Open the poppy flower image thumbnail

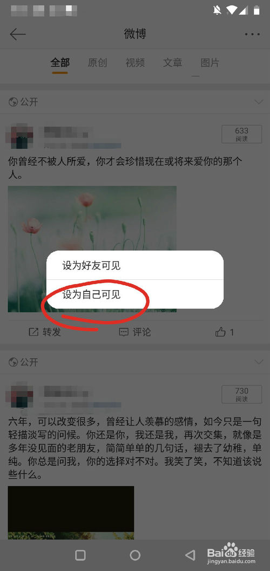[92, 249]
